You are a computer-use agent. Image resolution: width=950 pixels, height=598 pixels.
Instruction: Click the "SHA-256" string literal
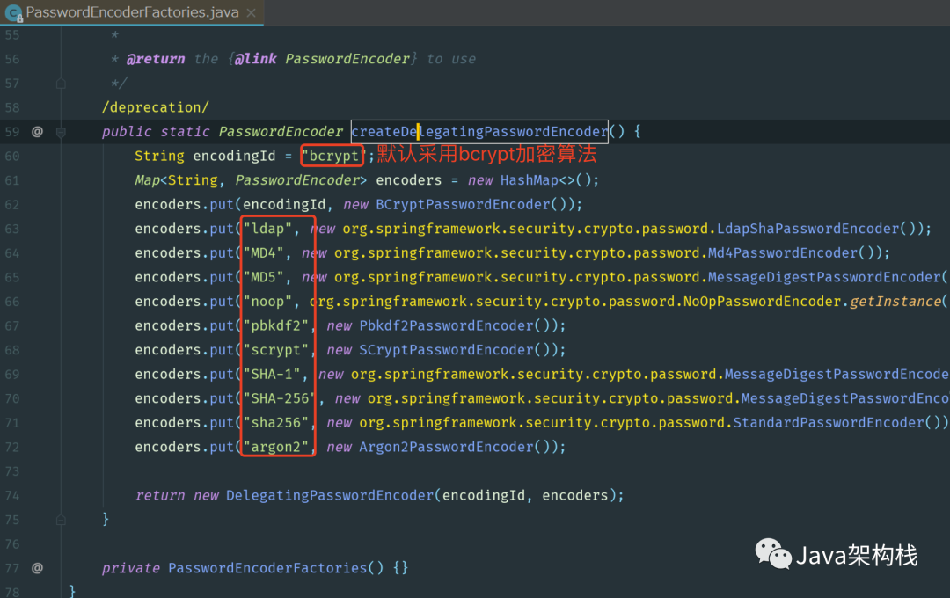tap(280, 398)
